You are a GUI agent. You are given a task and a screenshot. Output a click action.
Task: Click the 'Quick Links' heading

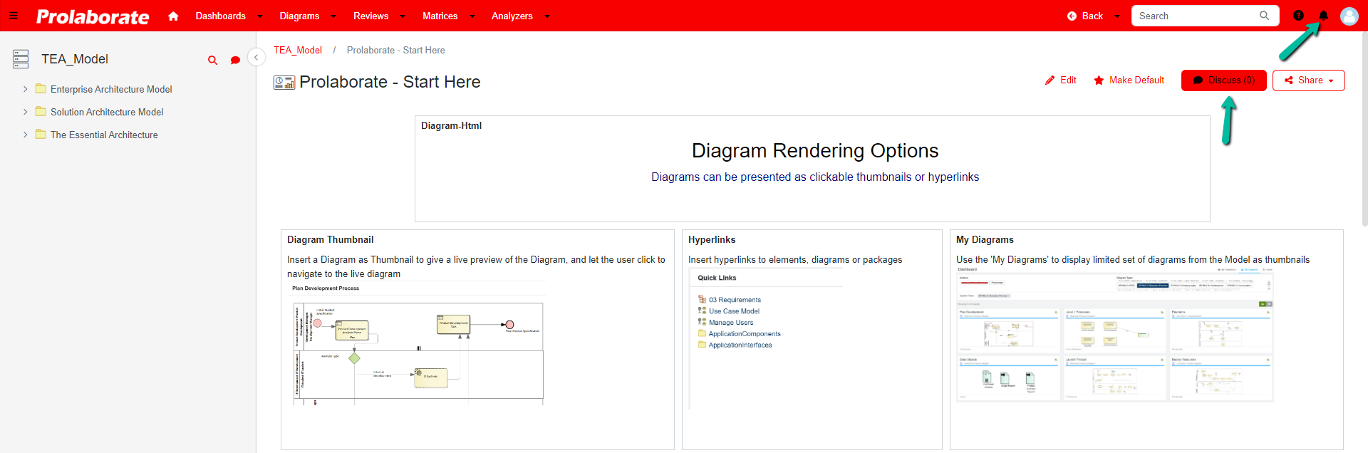pyautogui.click(x=717, y=278)
